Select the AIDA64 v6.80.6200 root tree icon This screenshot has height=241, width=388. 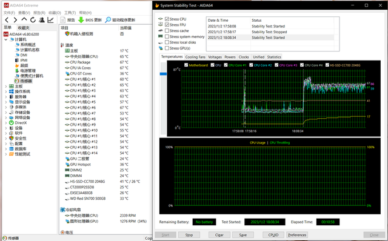point(6,34)
